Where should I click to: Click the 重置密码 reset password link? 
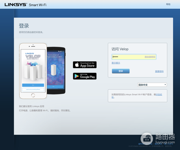(159, 71)
